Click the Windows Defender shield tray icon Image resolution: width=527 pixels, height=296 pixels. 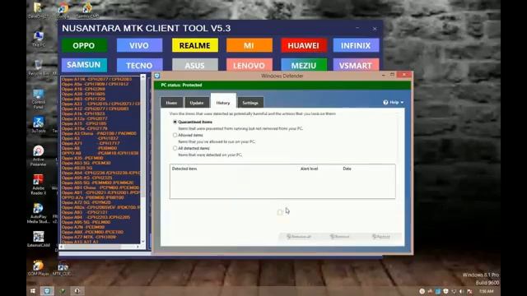(445, 291)
